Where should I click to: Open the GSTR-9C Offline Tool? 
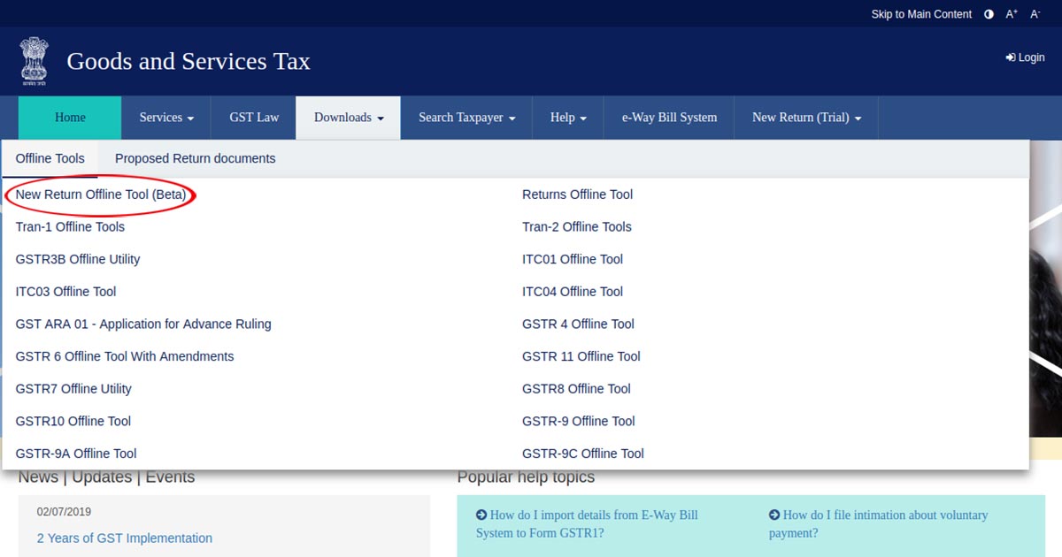tap(582, 454)
